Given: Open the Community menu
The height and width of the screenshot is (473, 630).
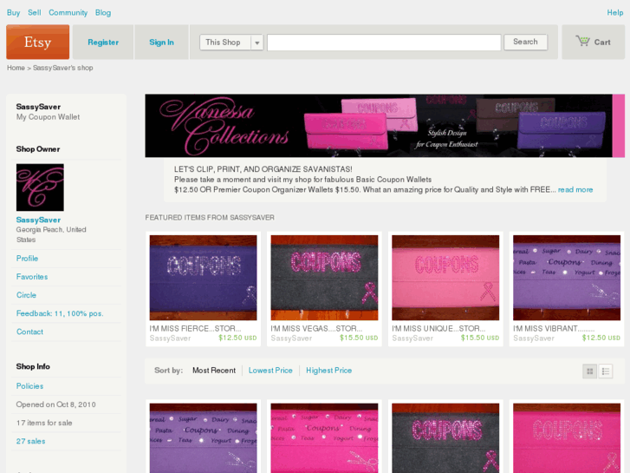Looking at the screenshot, I should coord(68,12).
